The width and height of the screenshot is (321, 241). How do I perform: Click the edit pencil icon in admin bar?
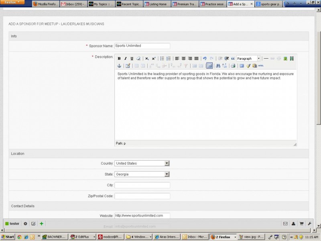click(x=33, y=224)
